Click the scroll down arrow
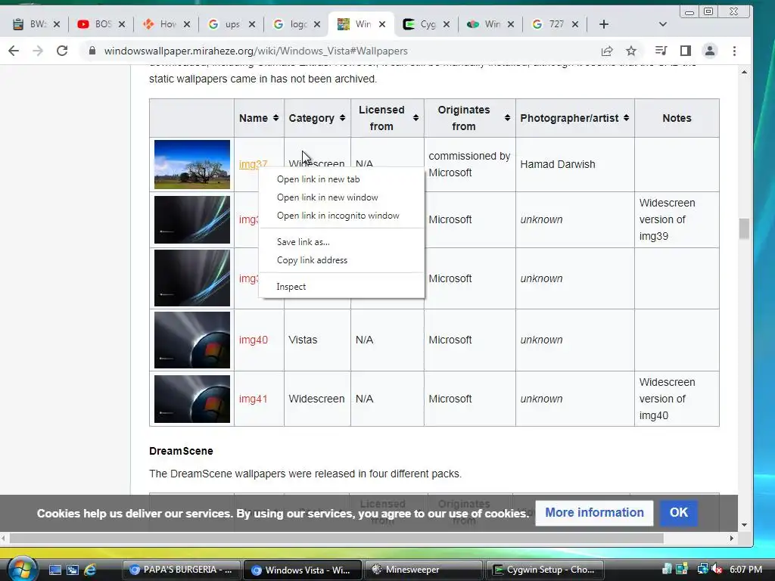This screenshot has width=775, height=581. pyautogui.click(x=744, y=525)
